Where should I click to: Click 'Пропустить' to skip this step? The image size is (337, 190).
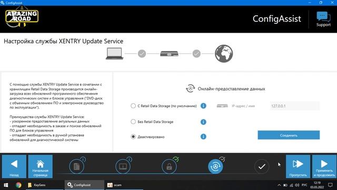(x=298, y=166)
